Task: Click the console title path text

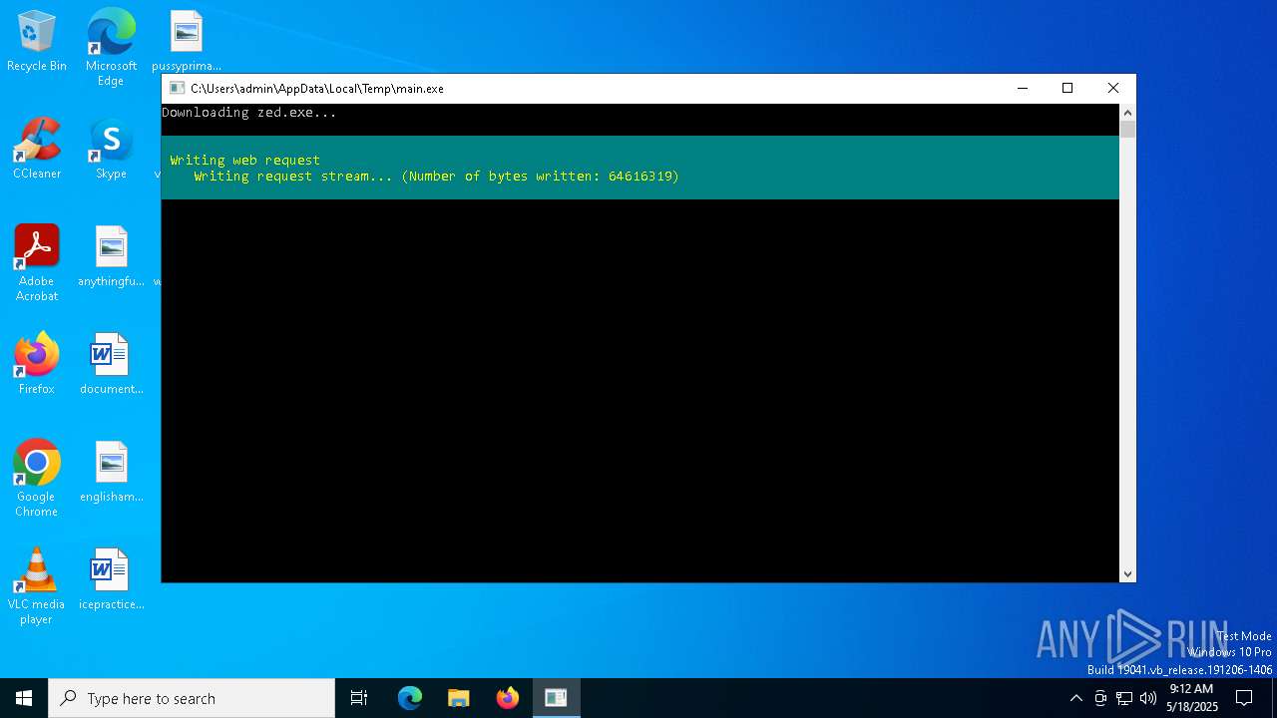Action: pyautogui.click(x=317, y=89)
